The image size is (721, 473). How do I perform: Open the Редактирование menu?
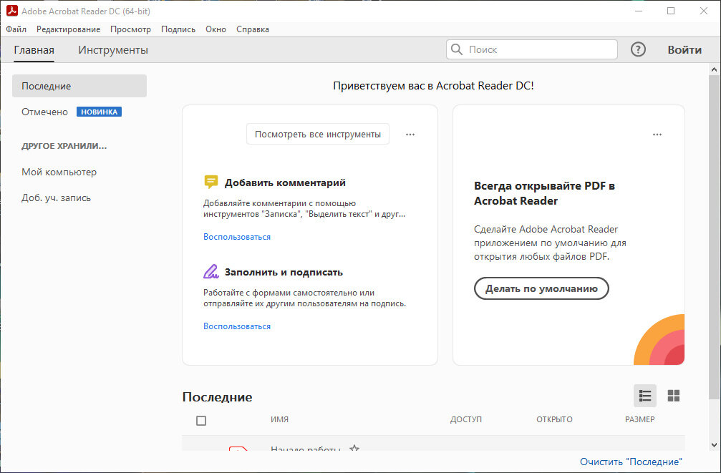[x=69, y=29]
